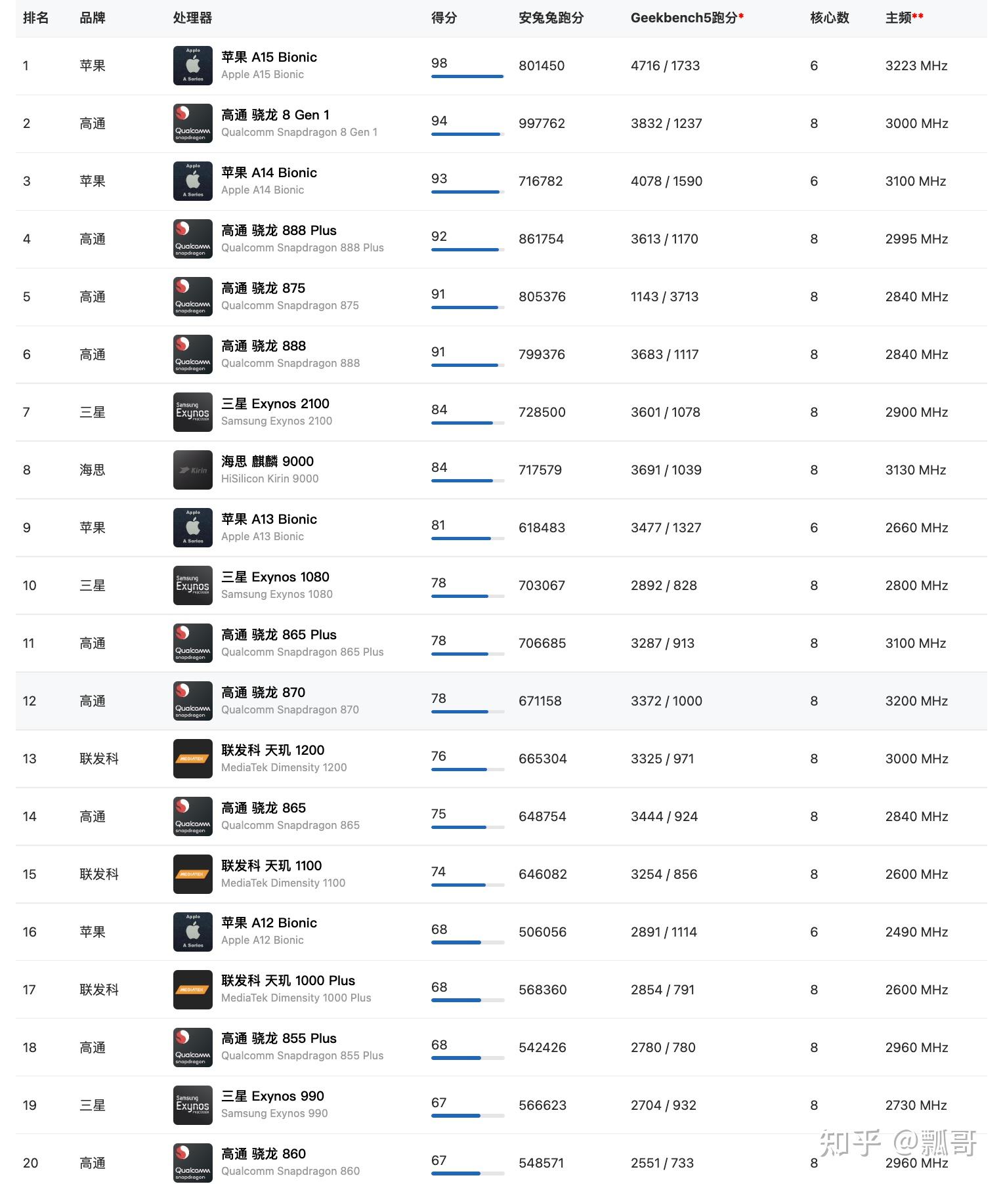Screen dimensions: 1003x1184
Task: Click the Samsung Exynos 990 chip icon
Action: pyautogui.click(x=192, y=1105)
